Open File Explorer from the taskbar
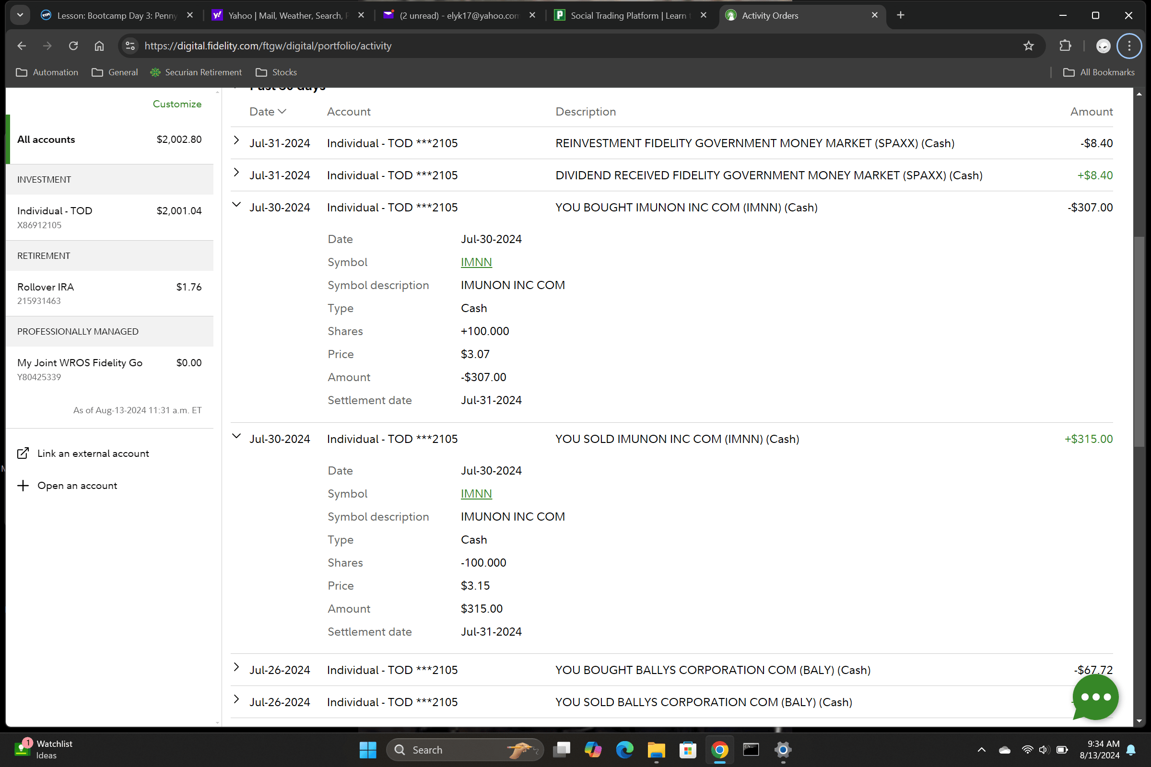The height and width of the screenshot is (767, 1151). (x=656, y=749)
